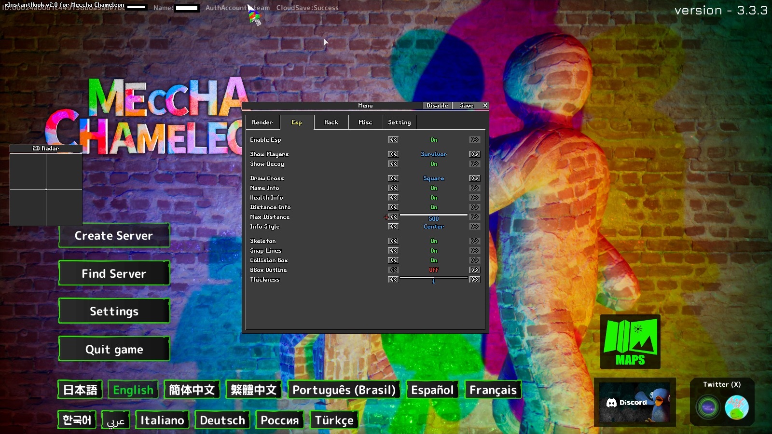The width and height of the screenshot is (772, 434).
Task: Click left arrow for Name Info
Action: (393, 188)
